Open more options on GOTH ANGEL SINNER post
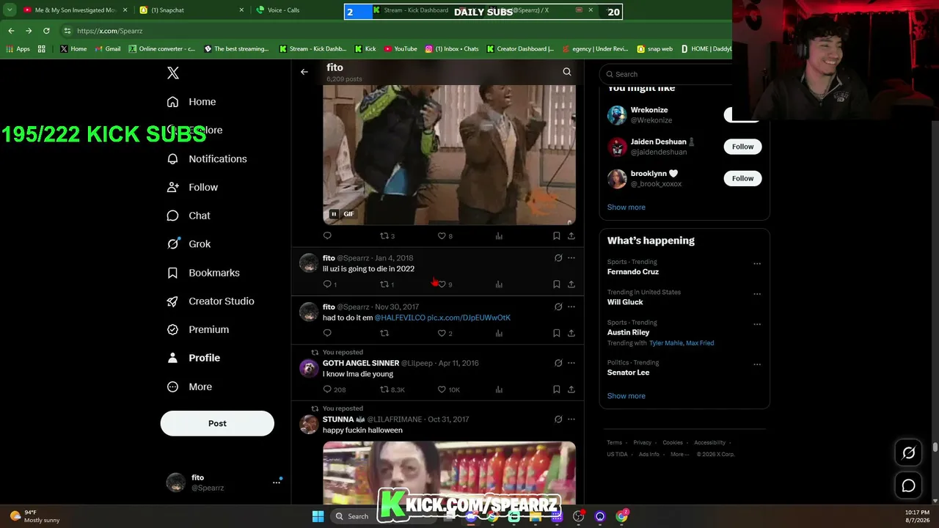 pyautogui.click(x=571, y=363)
